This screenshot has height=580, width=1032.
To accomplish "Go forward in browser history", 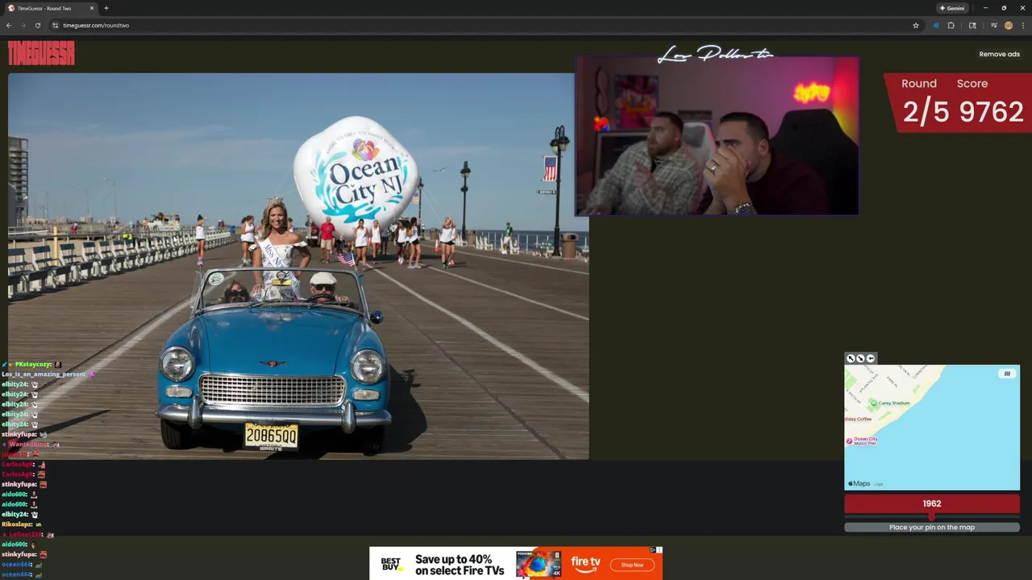I will [x=23, y=25].
